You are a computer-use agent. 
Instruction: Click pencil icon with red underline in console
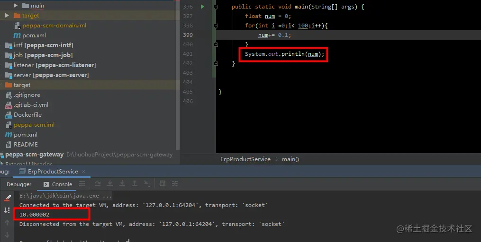(8, 198)
